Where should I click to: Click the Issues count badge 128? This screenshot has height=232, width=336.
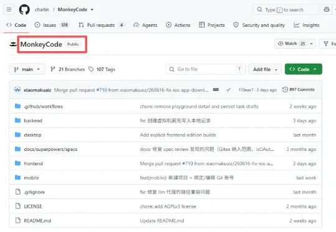pyautogui.click(x=65, y=25)
